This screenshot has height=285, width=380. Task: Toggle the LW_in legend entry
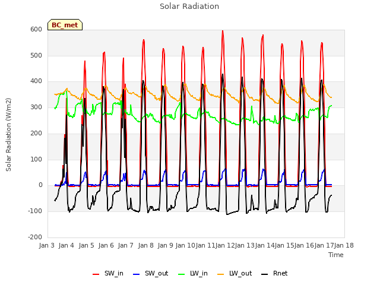pyautogui.click(x=193, y=274)
